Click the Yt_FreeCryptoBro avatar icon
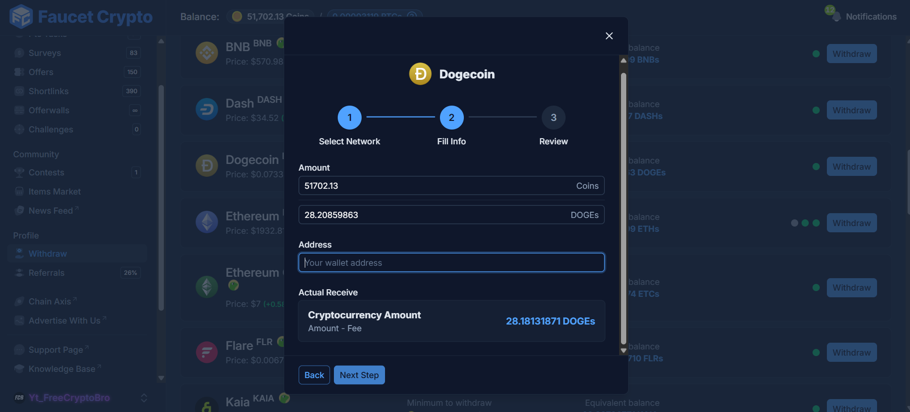The width and height of the screenshot is (910, 412). click(19, 398)
